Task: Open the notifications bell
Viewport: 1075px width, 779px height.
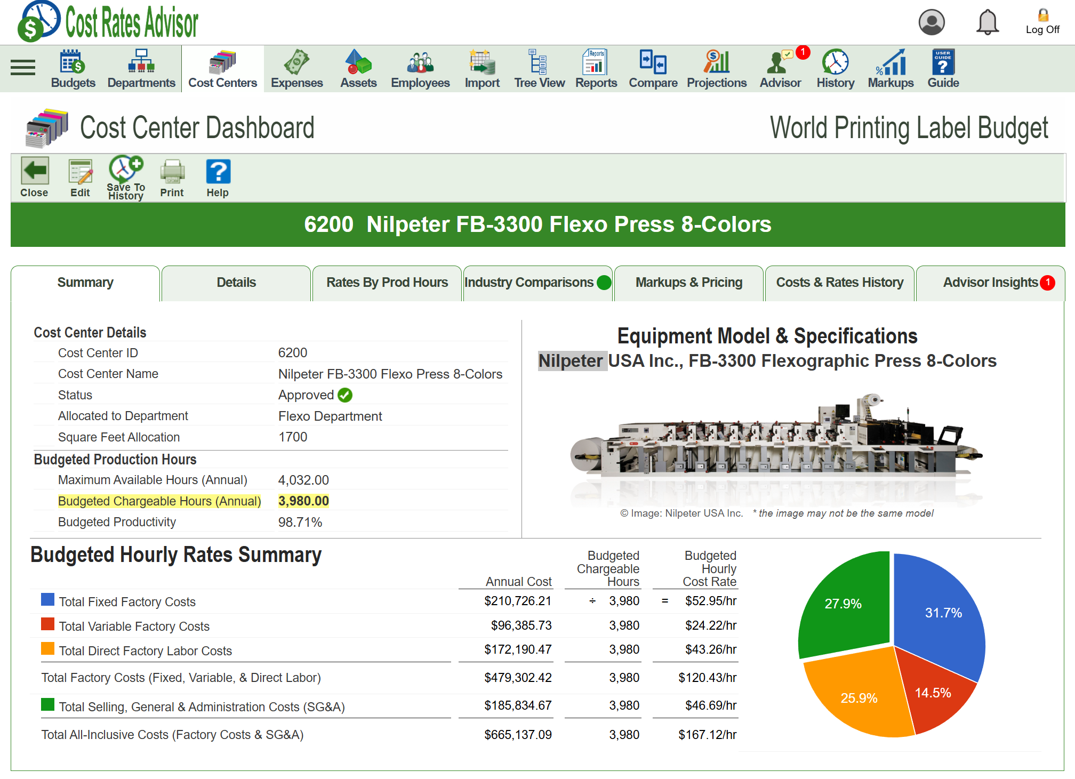Action: pos(988,22)
